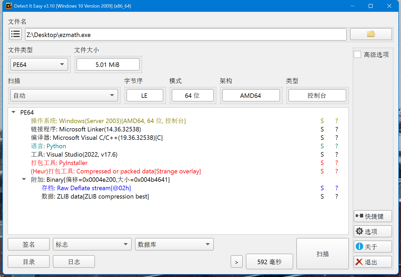
Task: Click ? on the 编译器 row
Action: click(337, 138)
